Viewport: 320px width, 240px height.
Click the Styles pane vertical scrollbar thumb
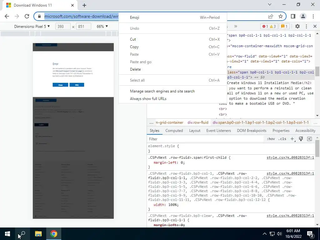click(x=317, y=149)
